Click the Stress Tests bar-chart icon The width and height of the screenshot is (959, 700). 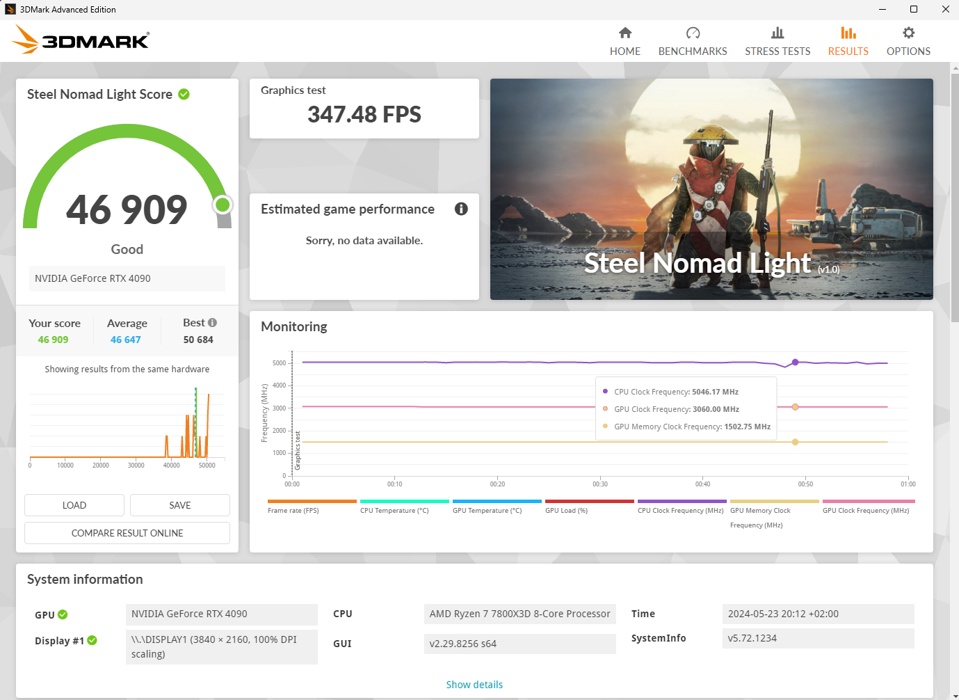coord(777,33)
